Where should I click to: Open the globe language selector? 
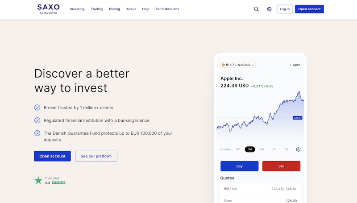269,9
